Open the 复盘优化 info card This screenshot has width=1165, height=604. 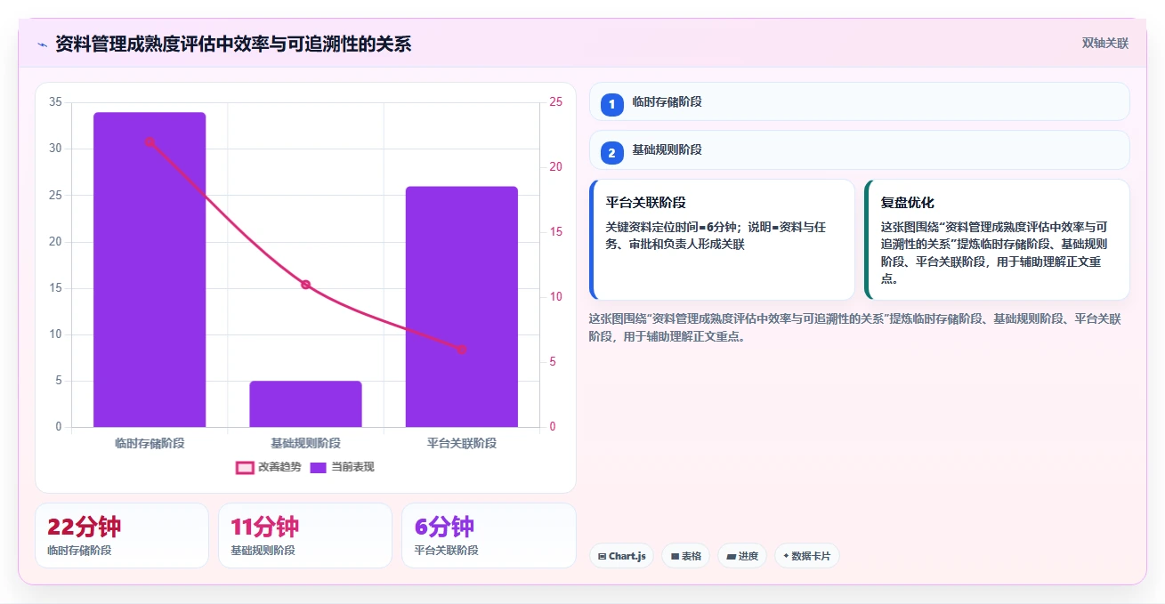(x=997, y=240)
